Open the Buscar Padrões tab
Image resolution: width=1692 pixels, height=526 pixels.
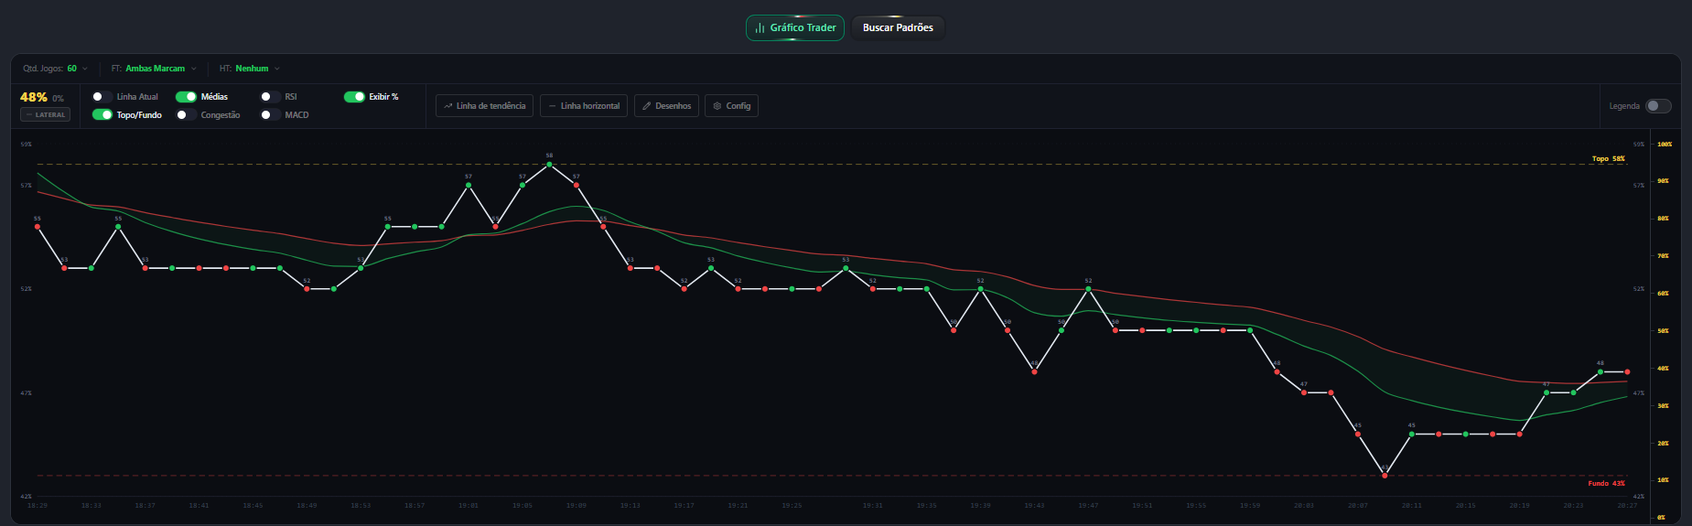[x=898, y=27]
